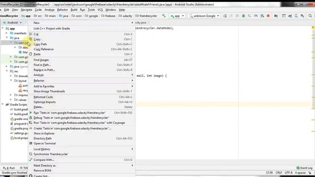
Task: Click the yellow warning marker in gutter
Action: pyautogui.click(x=313, y=28)
